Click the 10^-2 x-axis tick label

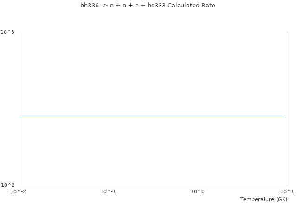19,191
